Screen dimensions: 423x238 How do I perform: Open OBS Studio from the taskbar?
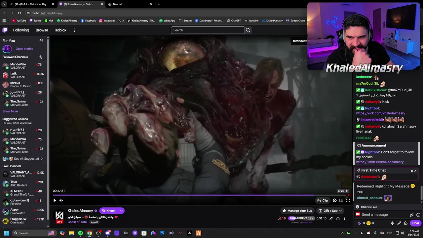click(98, 233)
